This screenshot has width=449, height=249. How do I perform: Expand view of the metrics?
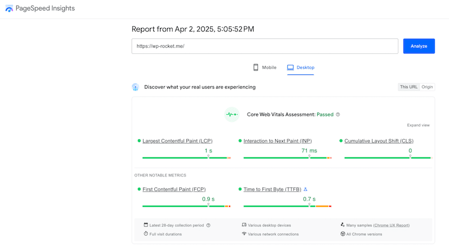418,125
